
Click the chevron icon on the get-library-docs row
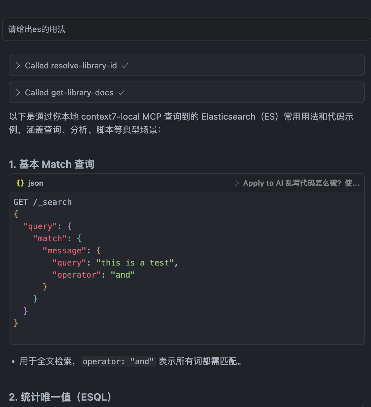point(18,92)
